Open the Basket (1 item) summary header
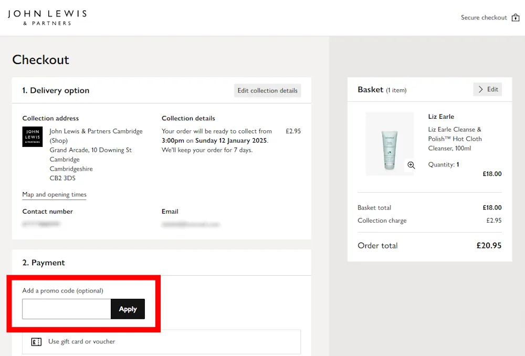Screen dimensions: 525x356 coord(382,89)
